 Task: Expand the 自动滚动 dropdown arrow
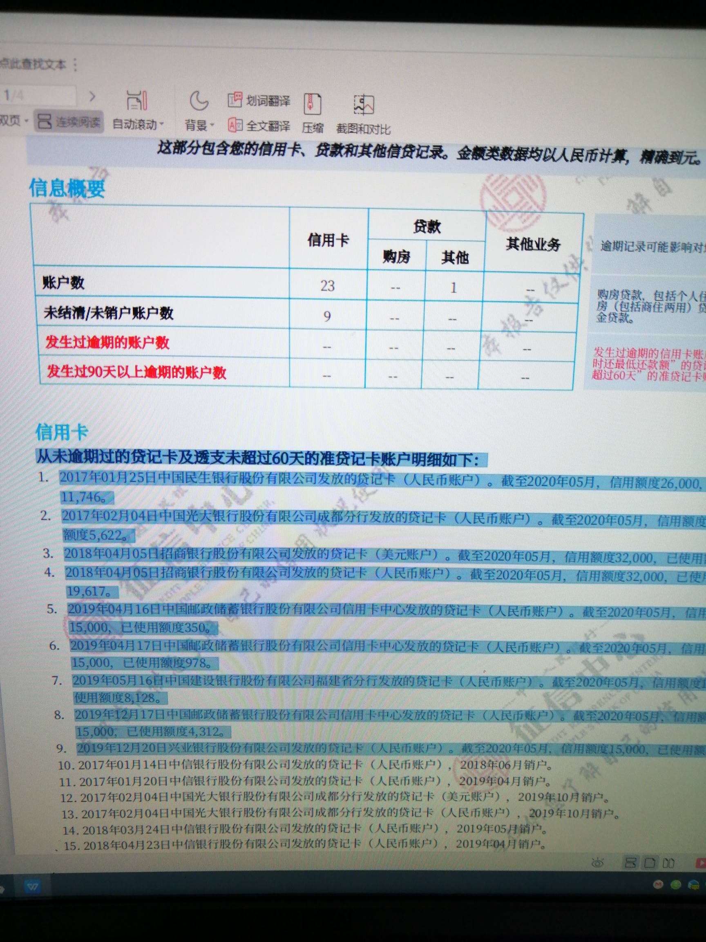161,125
